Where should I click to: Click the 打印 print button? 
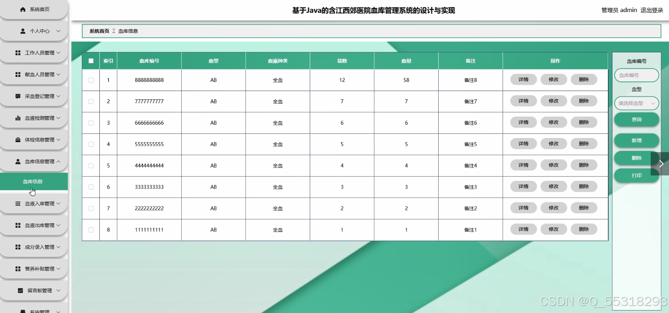click(637, 175)
